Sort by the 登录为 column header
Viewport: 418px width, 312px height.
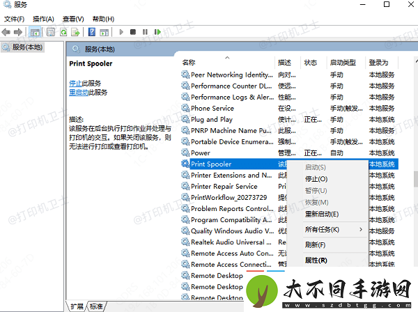[378, 63]
